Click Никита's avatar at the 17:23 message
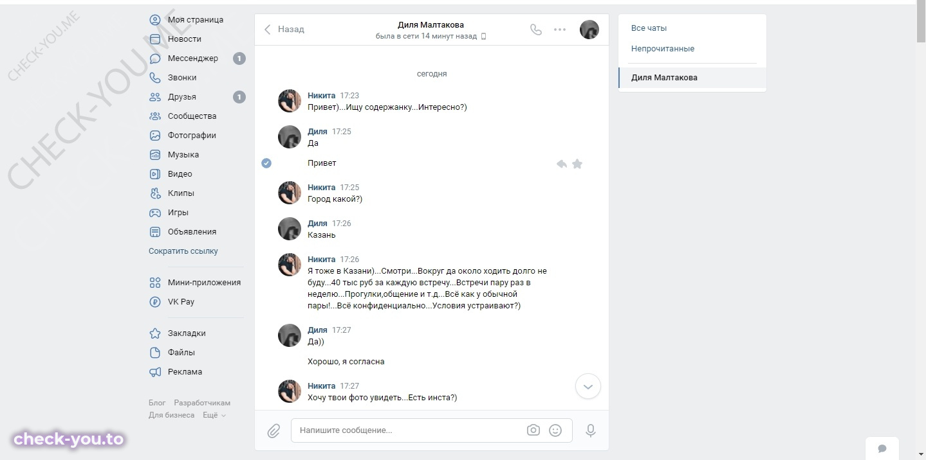The height and width of the screenshot is (460, 926). (x=290, y=102)
